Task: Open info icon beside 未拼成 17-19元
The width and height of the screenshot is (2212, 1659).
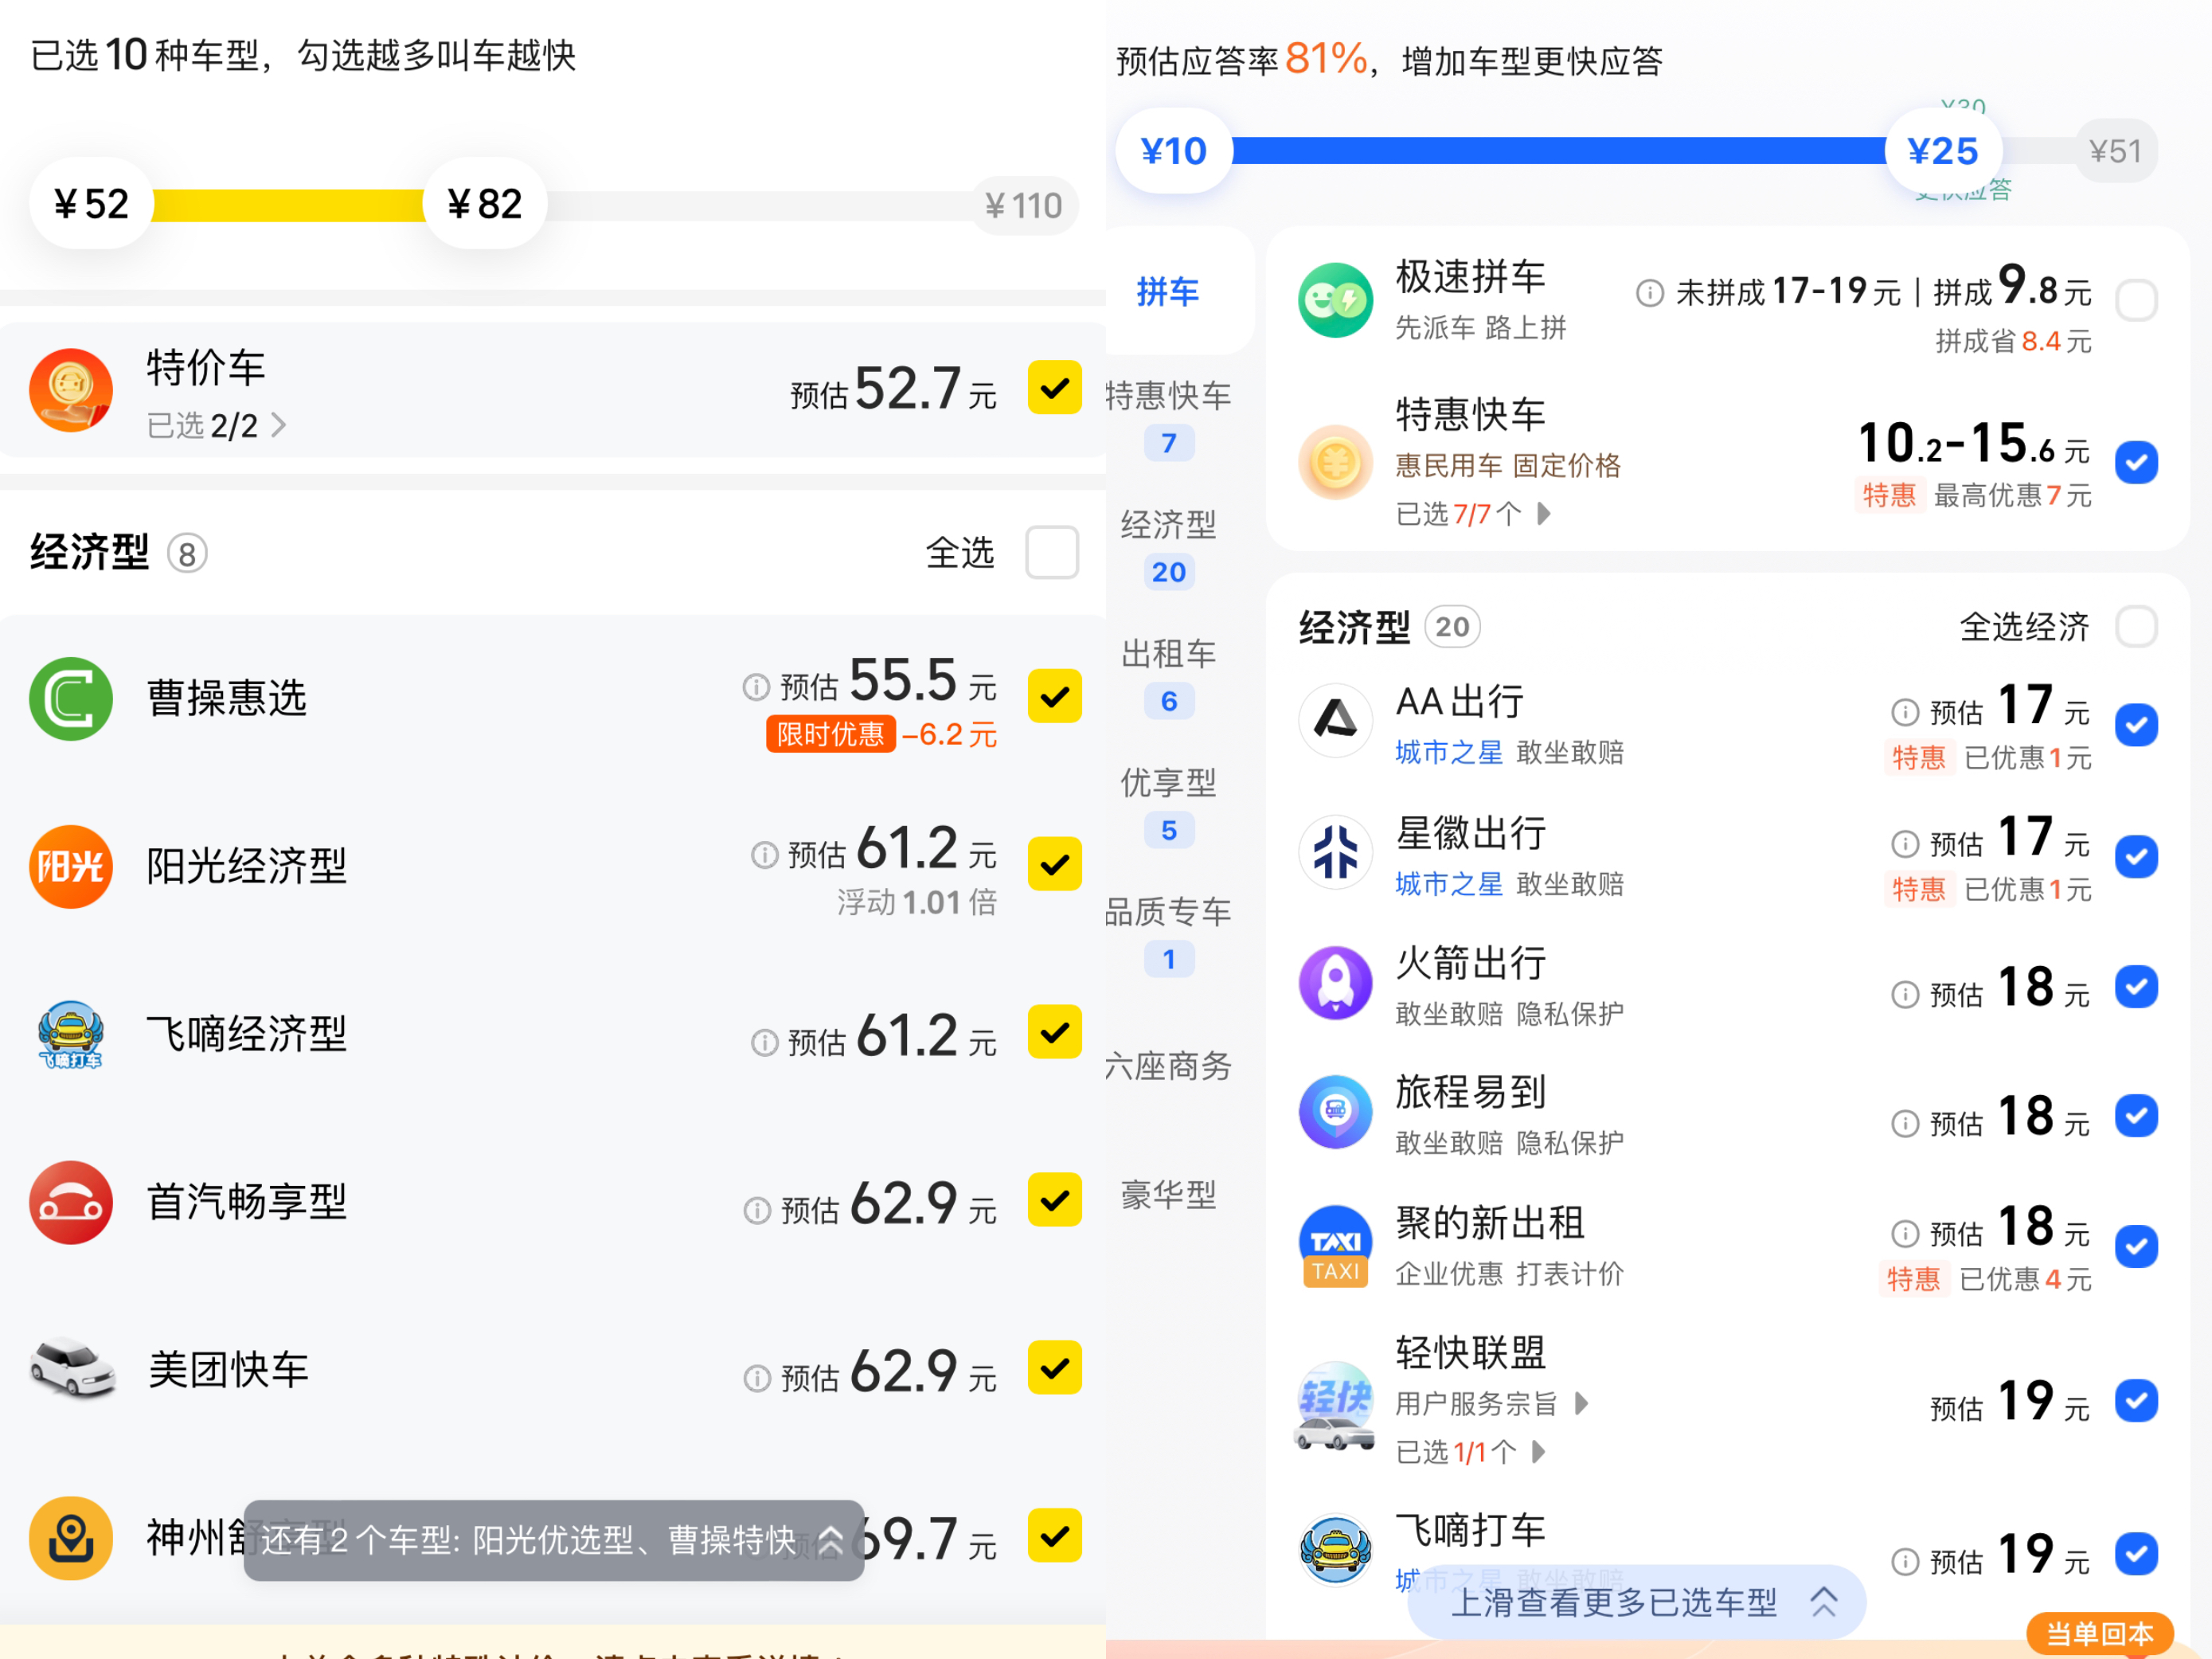Action: [x=1649, y=293]
